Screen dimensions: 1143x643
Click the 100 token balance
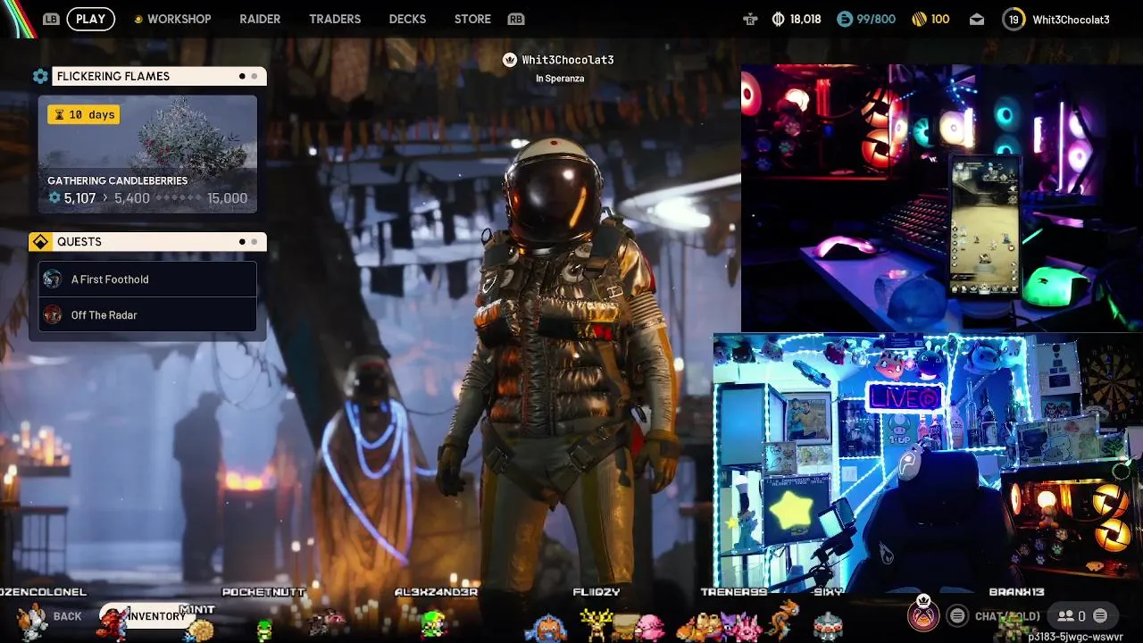click(940, 19)
